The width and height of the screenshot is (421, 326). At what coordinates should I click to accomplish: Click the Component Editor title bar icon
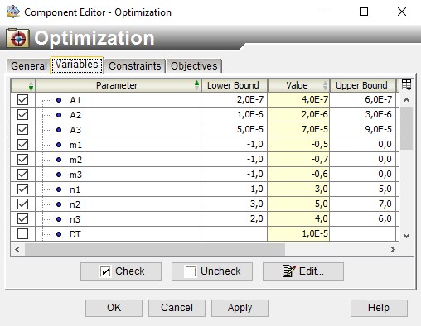[12, 12]
